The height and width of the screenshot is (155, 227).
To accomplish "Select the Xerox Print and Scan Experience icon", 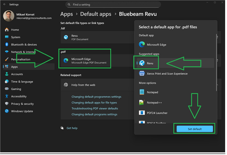I will (x=142, y=73).
